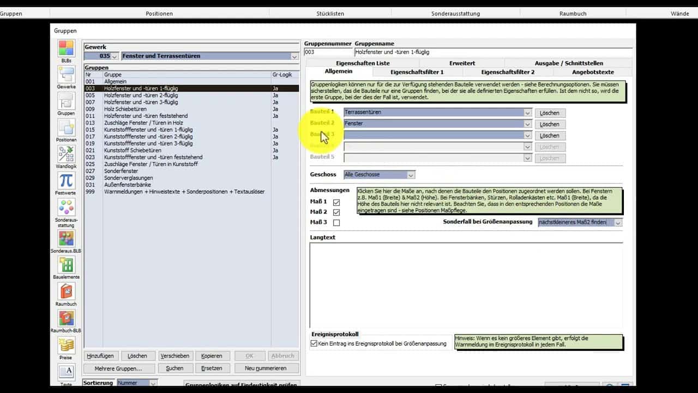Uncheck Kein Eintrag ins Ereignisprotokoll checkbox
The image size is (698, 393).
314,343
